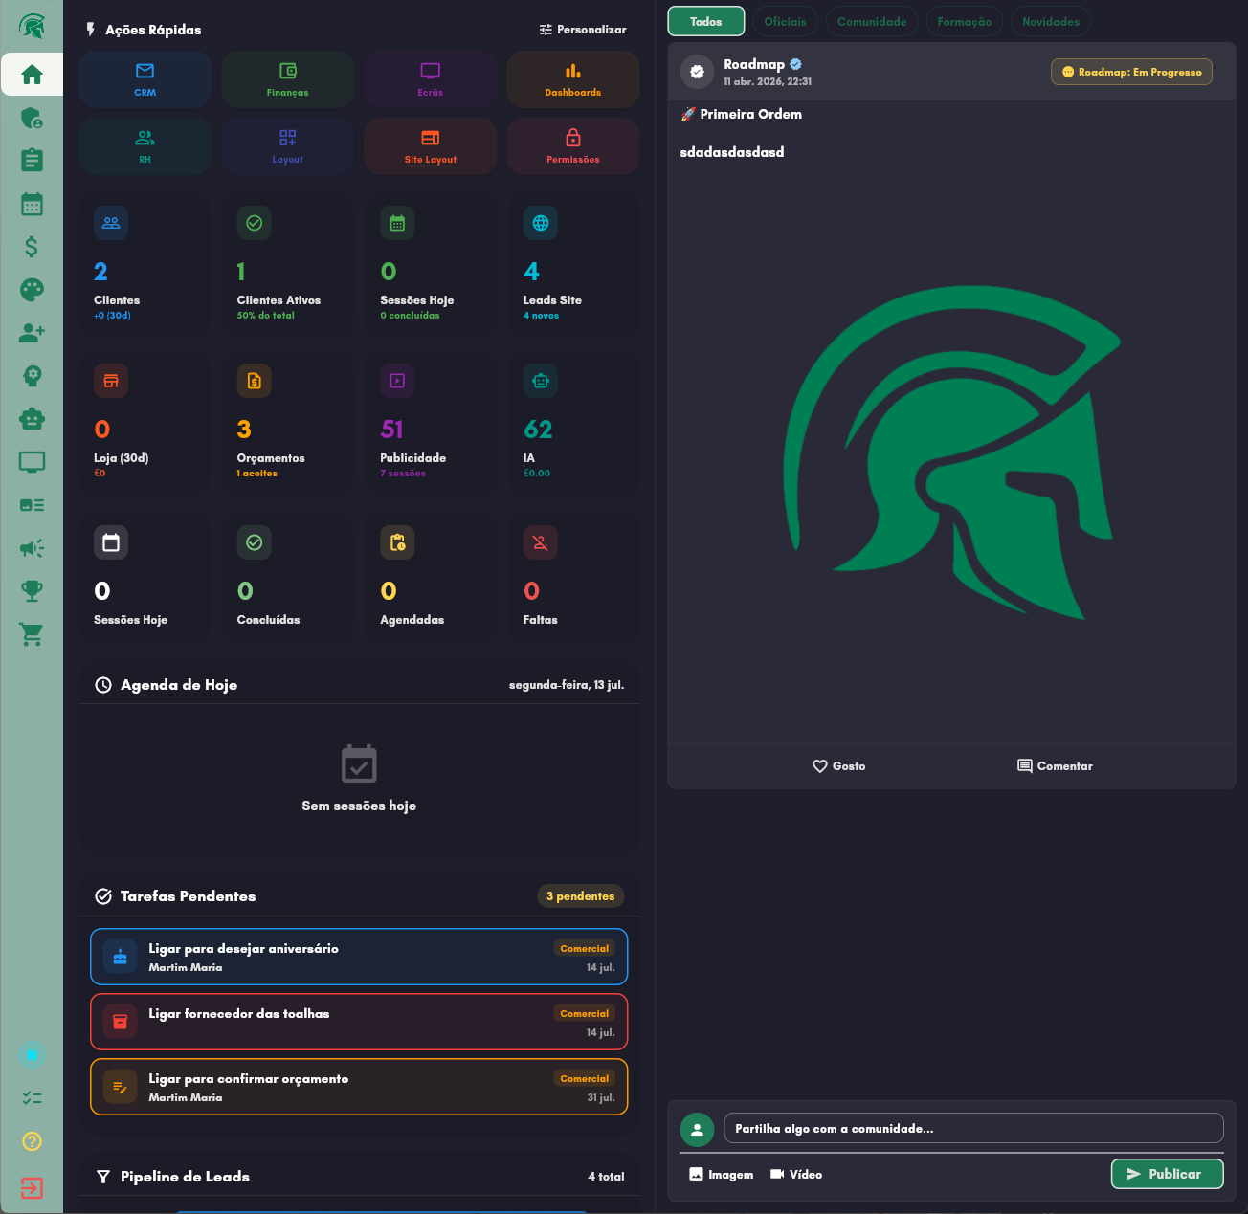Click the user avatar beside share field
The image size is (1248, 1214).
point(697,1129)
